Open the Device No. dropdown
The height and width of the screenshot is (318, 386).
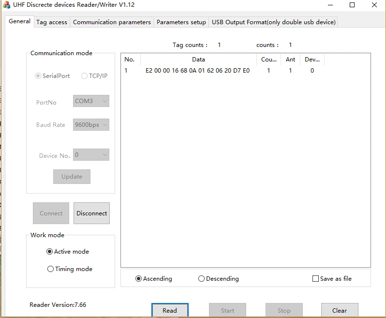click(91, 155)
